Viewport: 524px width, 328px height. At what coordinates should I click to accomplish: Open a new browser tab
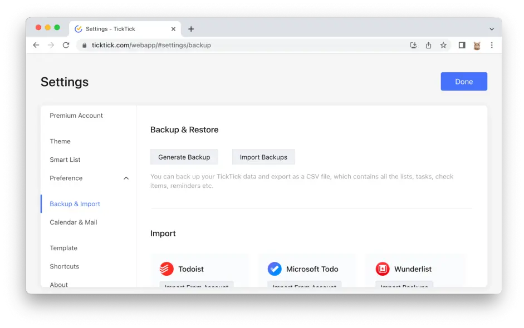pyautogui.click(x=191, y=29)
